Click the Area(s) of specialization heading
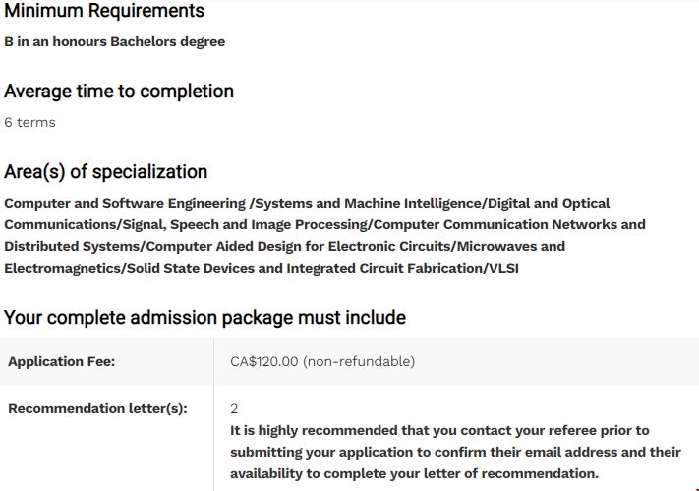Screen dimensions: 699x491 coord(105,172)
